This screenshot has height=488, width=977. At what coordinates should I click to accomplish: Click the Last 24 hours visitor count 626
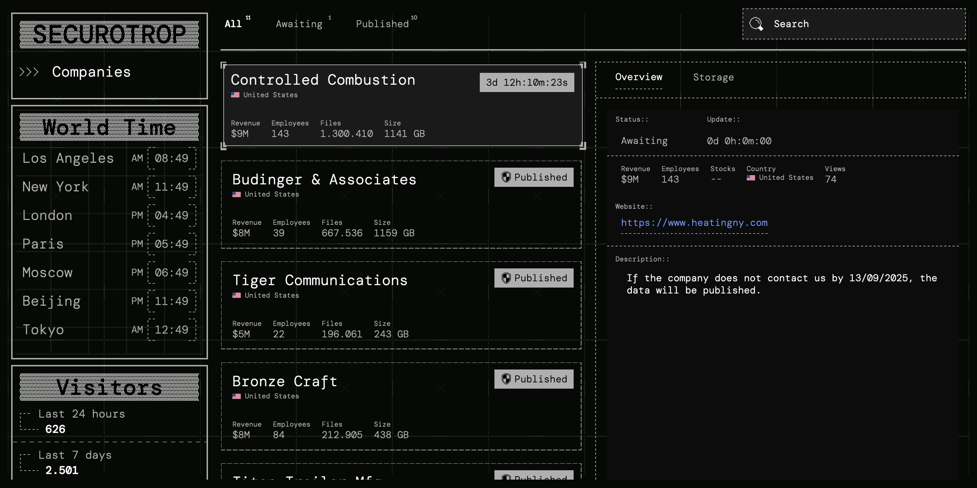[x=55, y=429]
